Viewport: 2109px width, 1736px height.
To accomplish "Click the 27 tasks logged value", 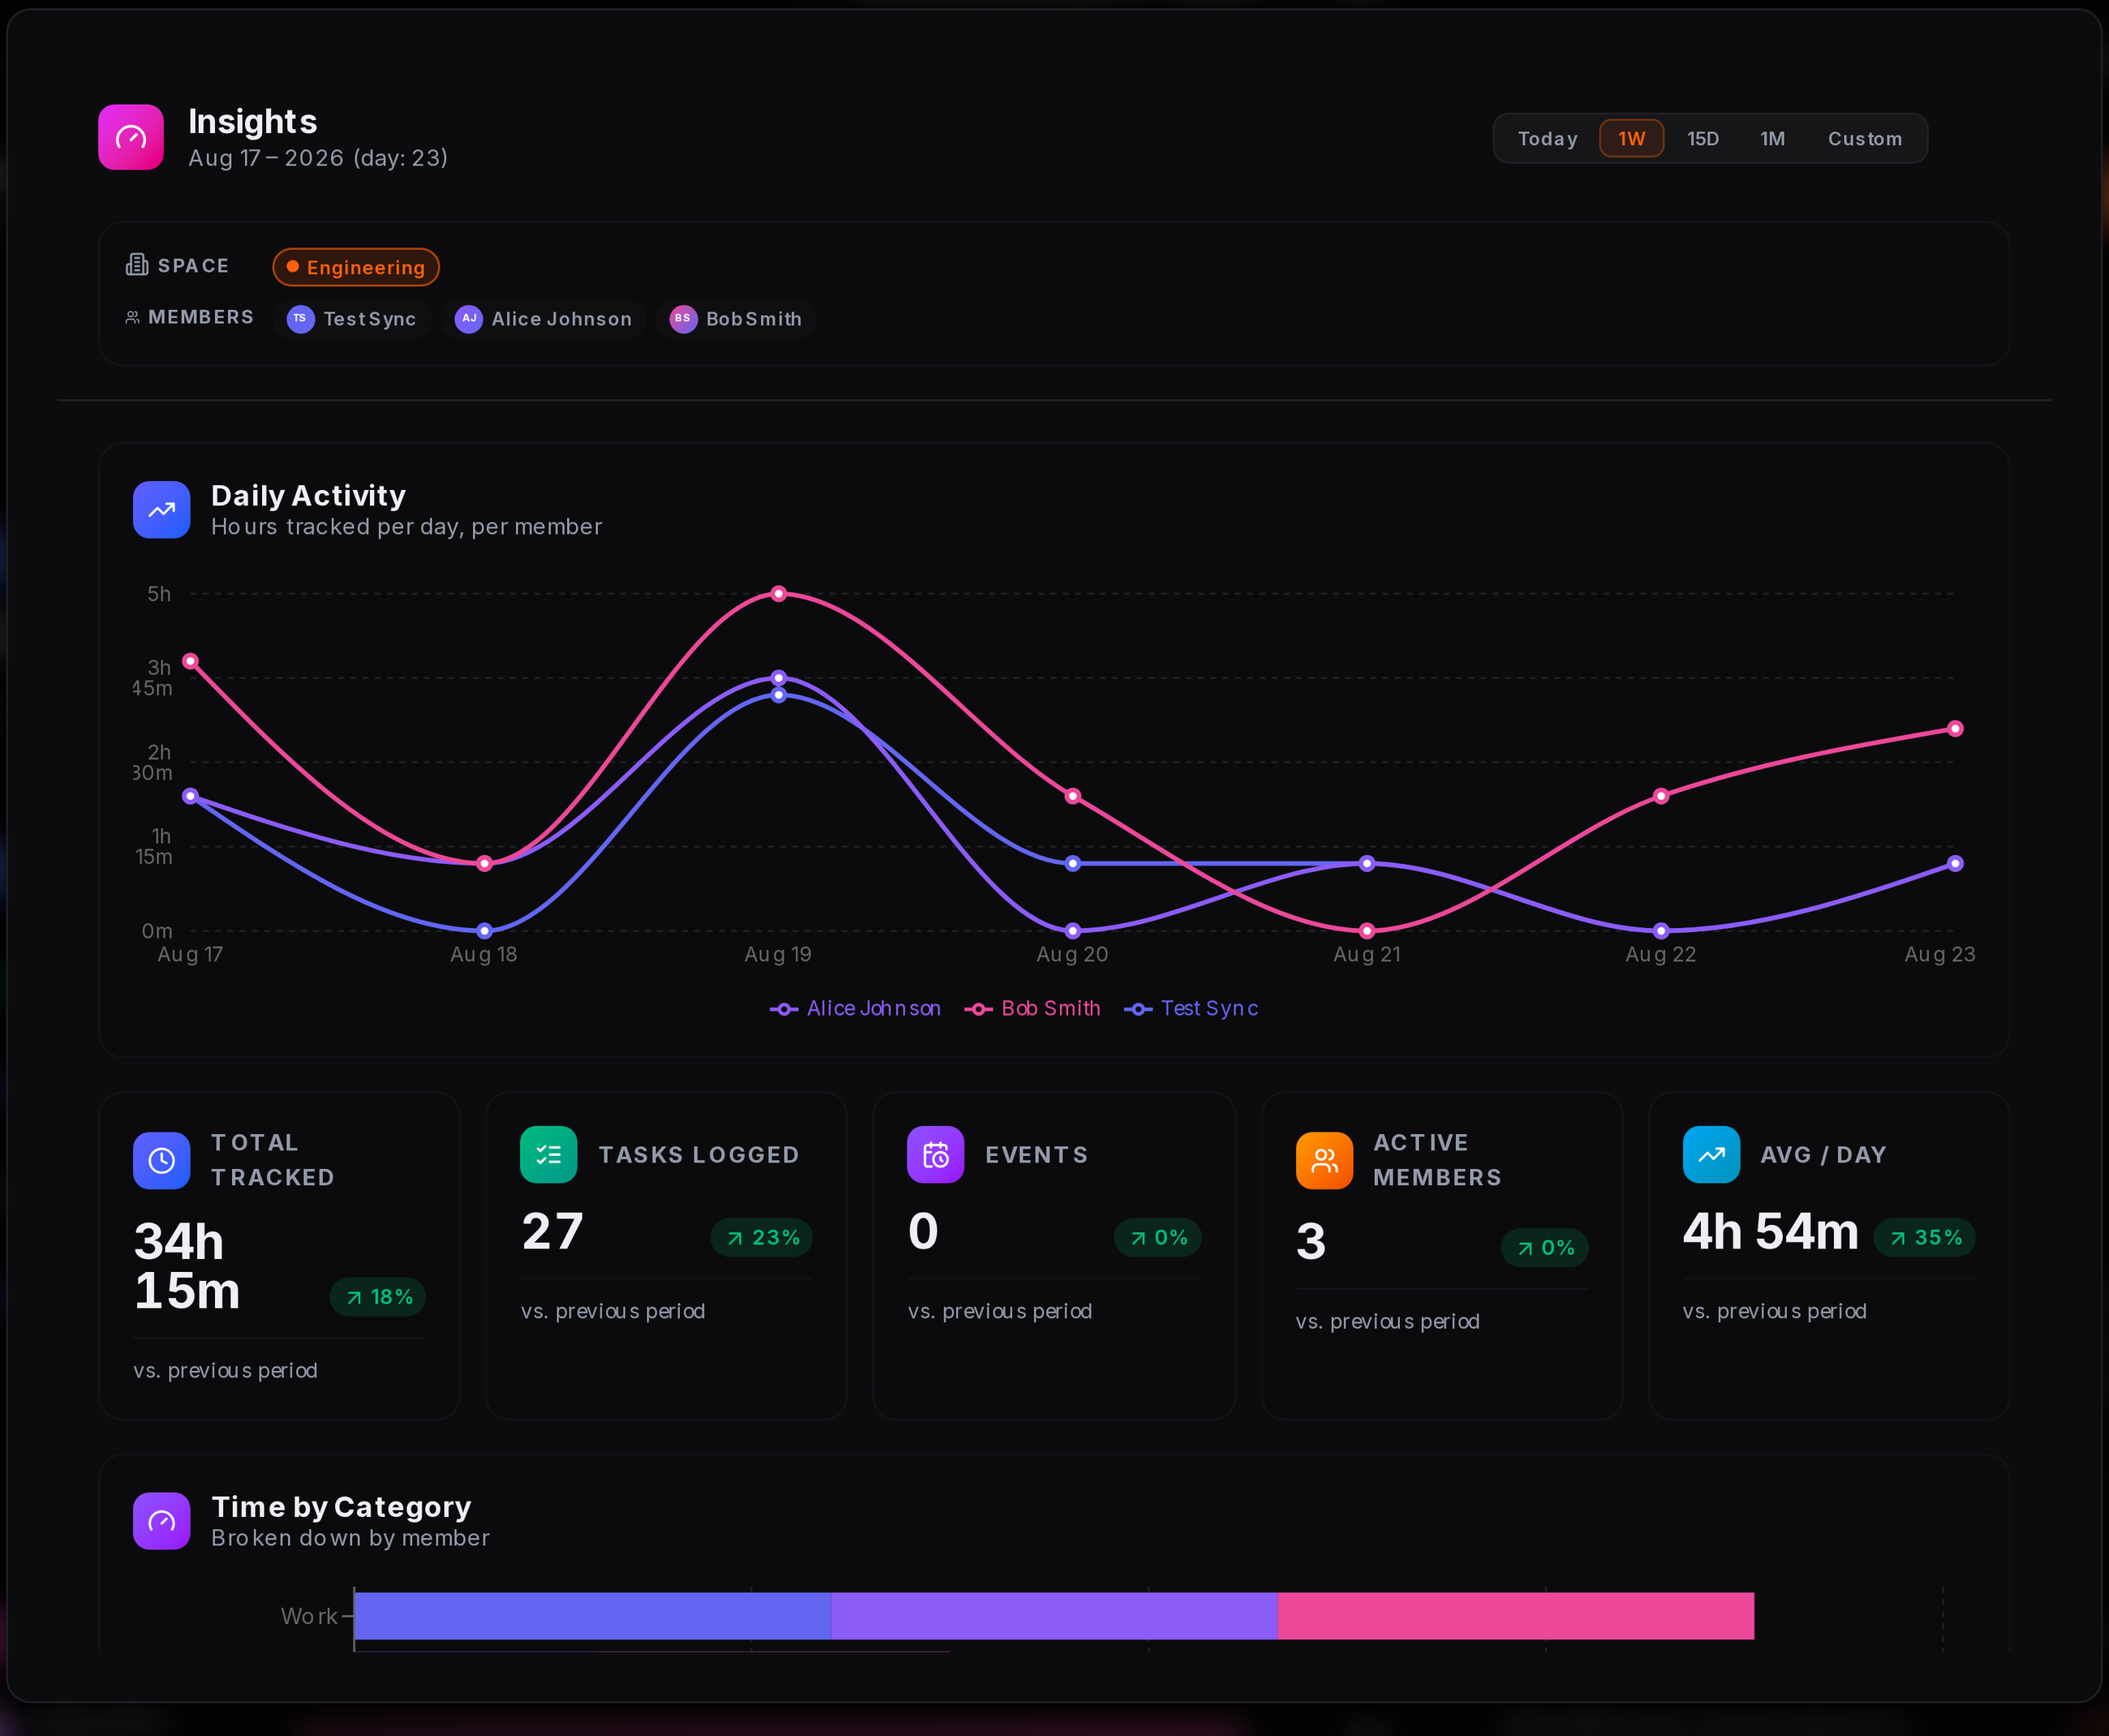I will 552,1231.
